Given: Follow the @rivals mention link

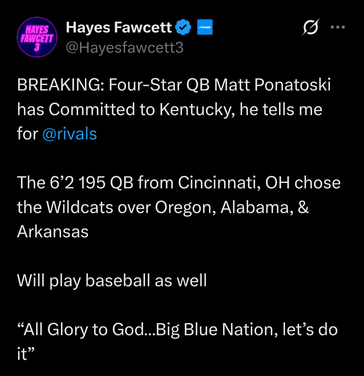Looking at the screenshot, I should (x=70, y=134).
